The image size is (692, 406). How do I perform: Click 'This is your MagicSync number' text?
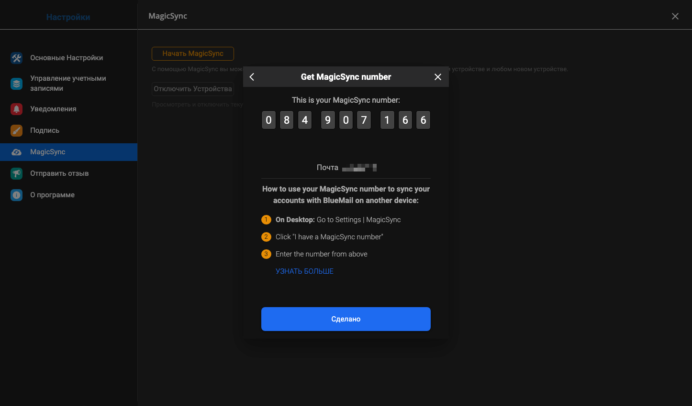pyautogui.click(x=346, y=100)
